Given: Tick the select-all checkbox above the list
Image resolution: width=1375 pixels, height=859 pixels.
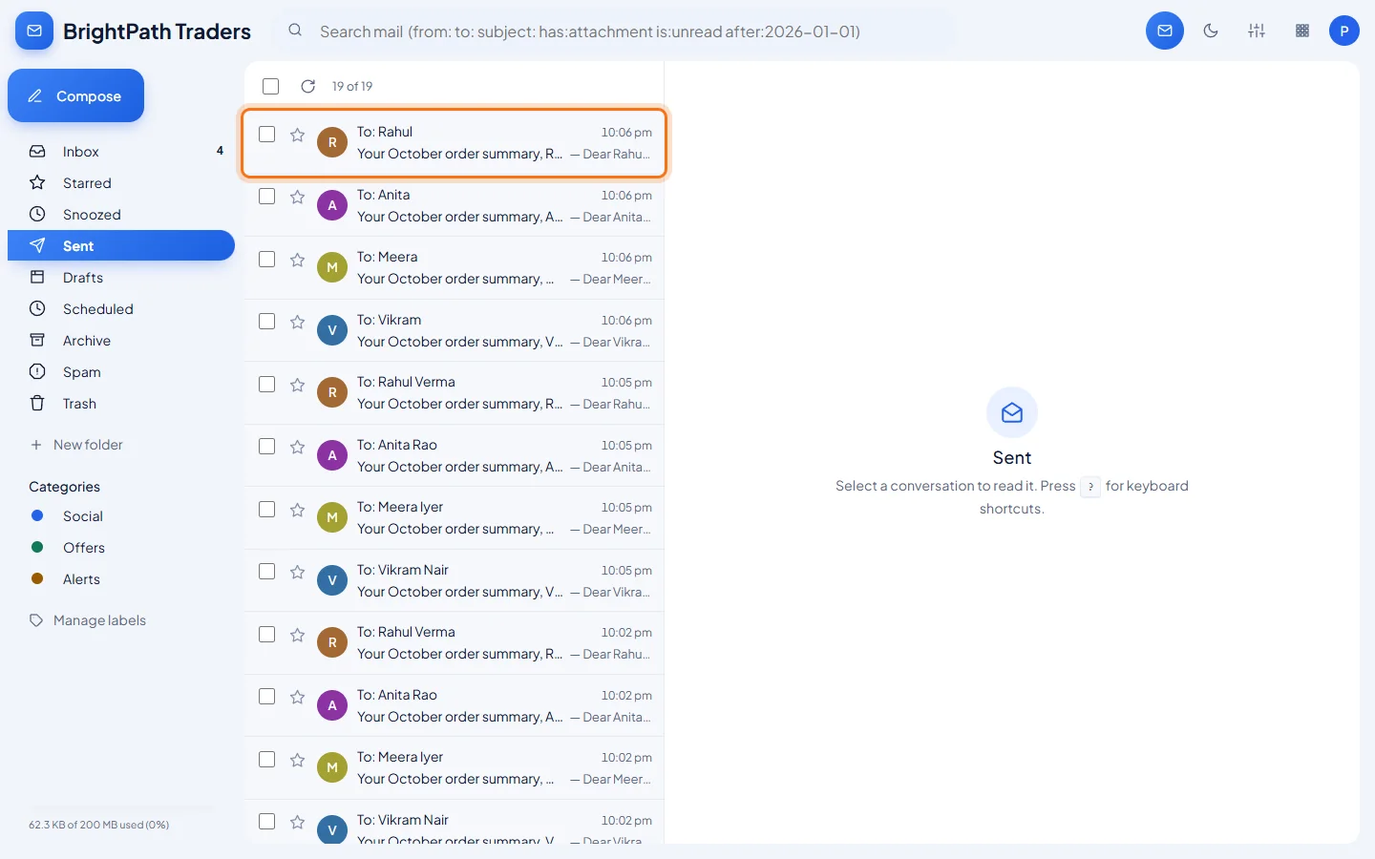Looking at the screenshot, I should coord(271,86).
